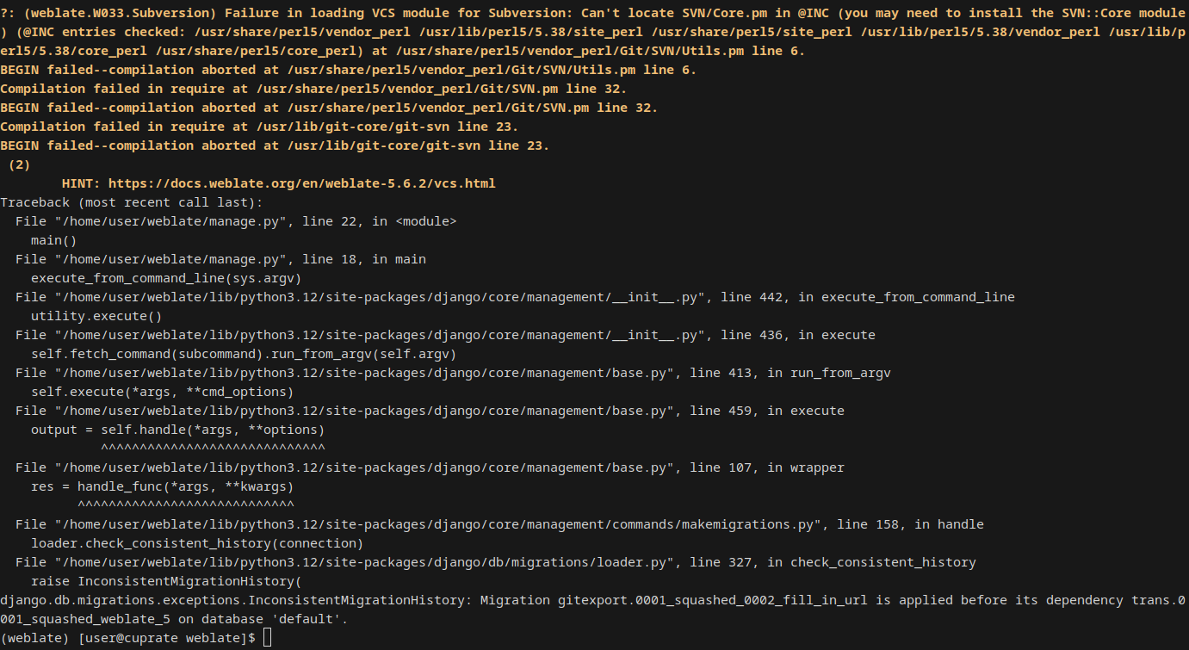Click 'Compilation failed in require' SVN.pm line 32

[x=313, y=89]
